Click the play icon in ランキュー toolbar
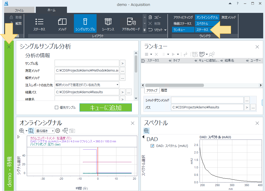Viewport: 265px width, 191px height. tap(173, 54)
